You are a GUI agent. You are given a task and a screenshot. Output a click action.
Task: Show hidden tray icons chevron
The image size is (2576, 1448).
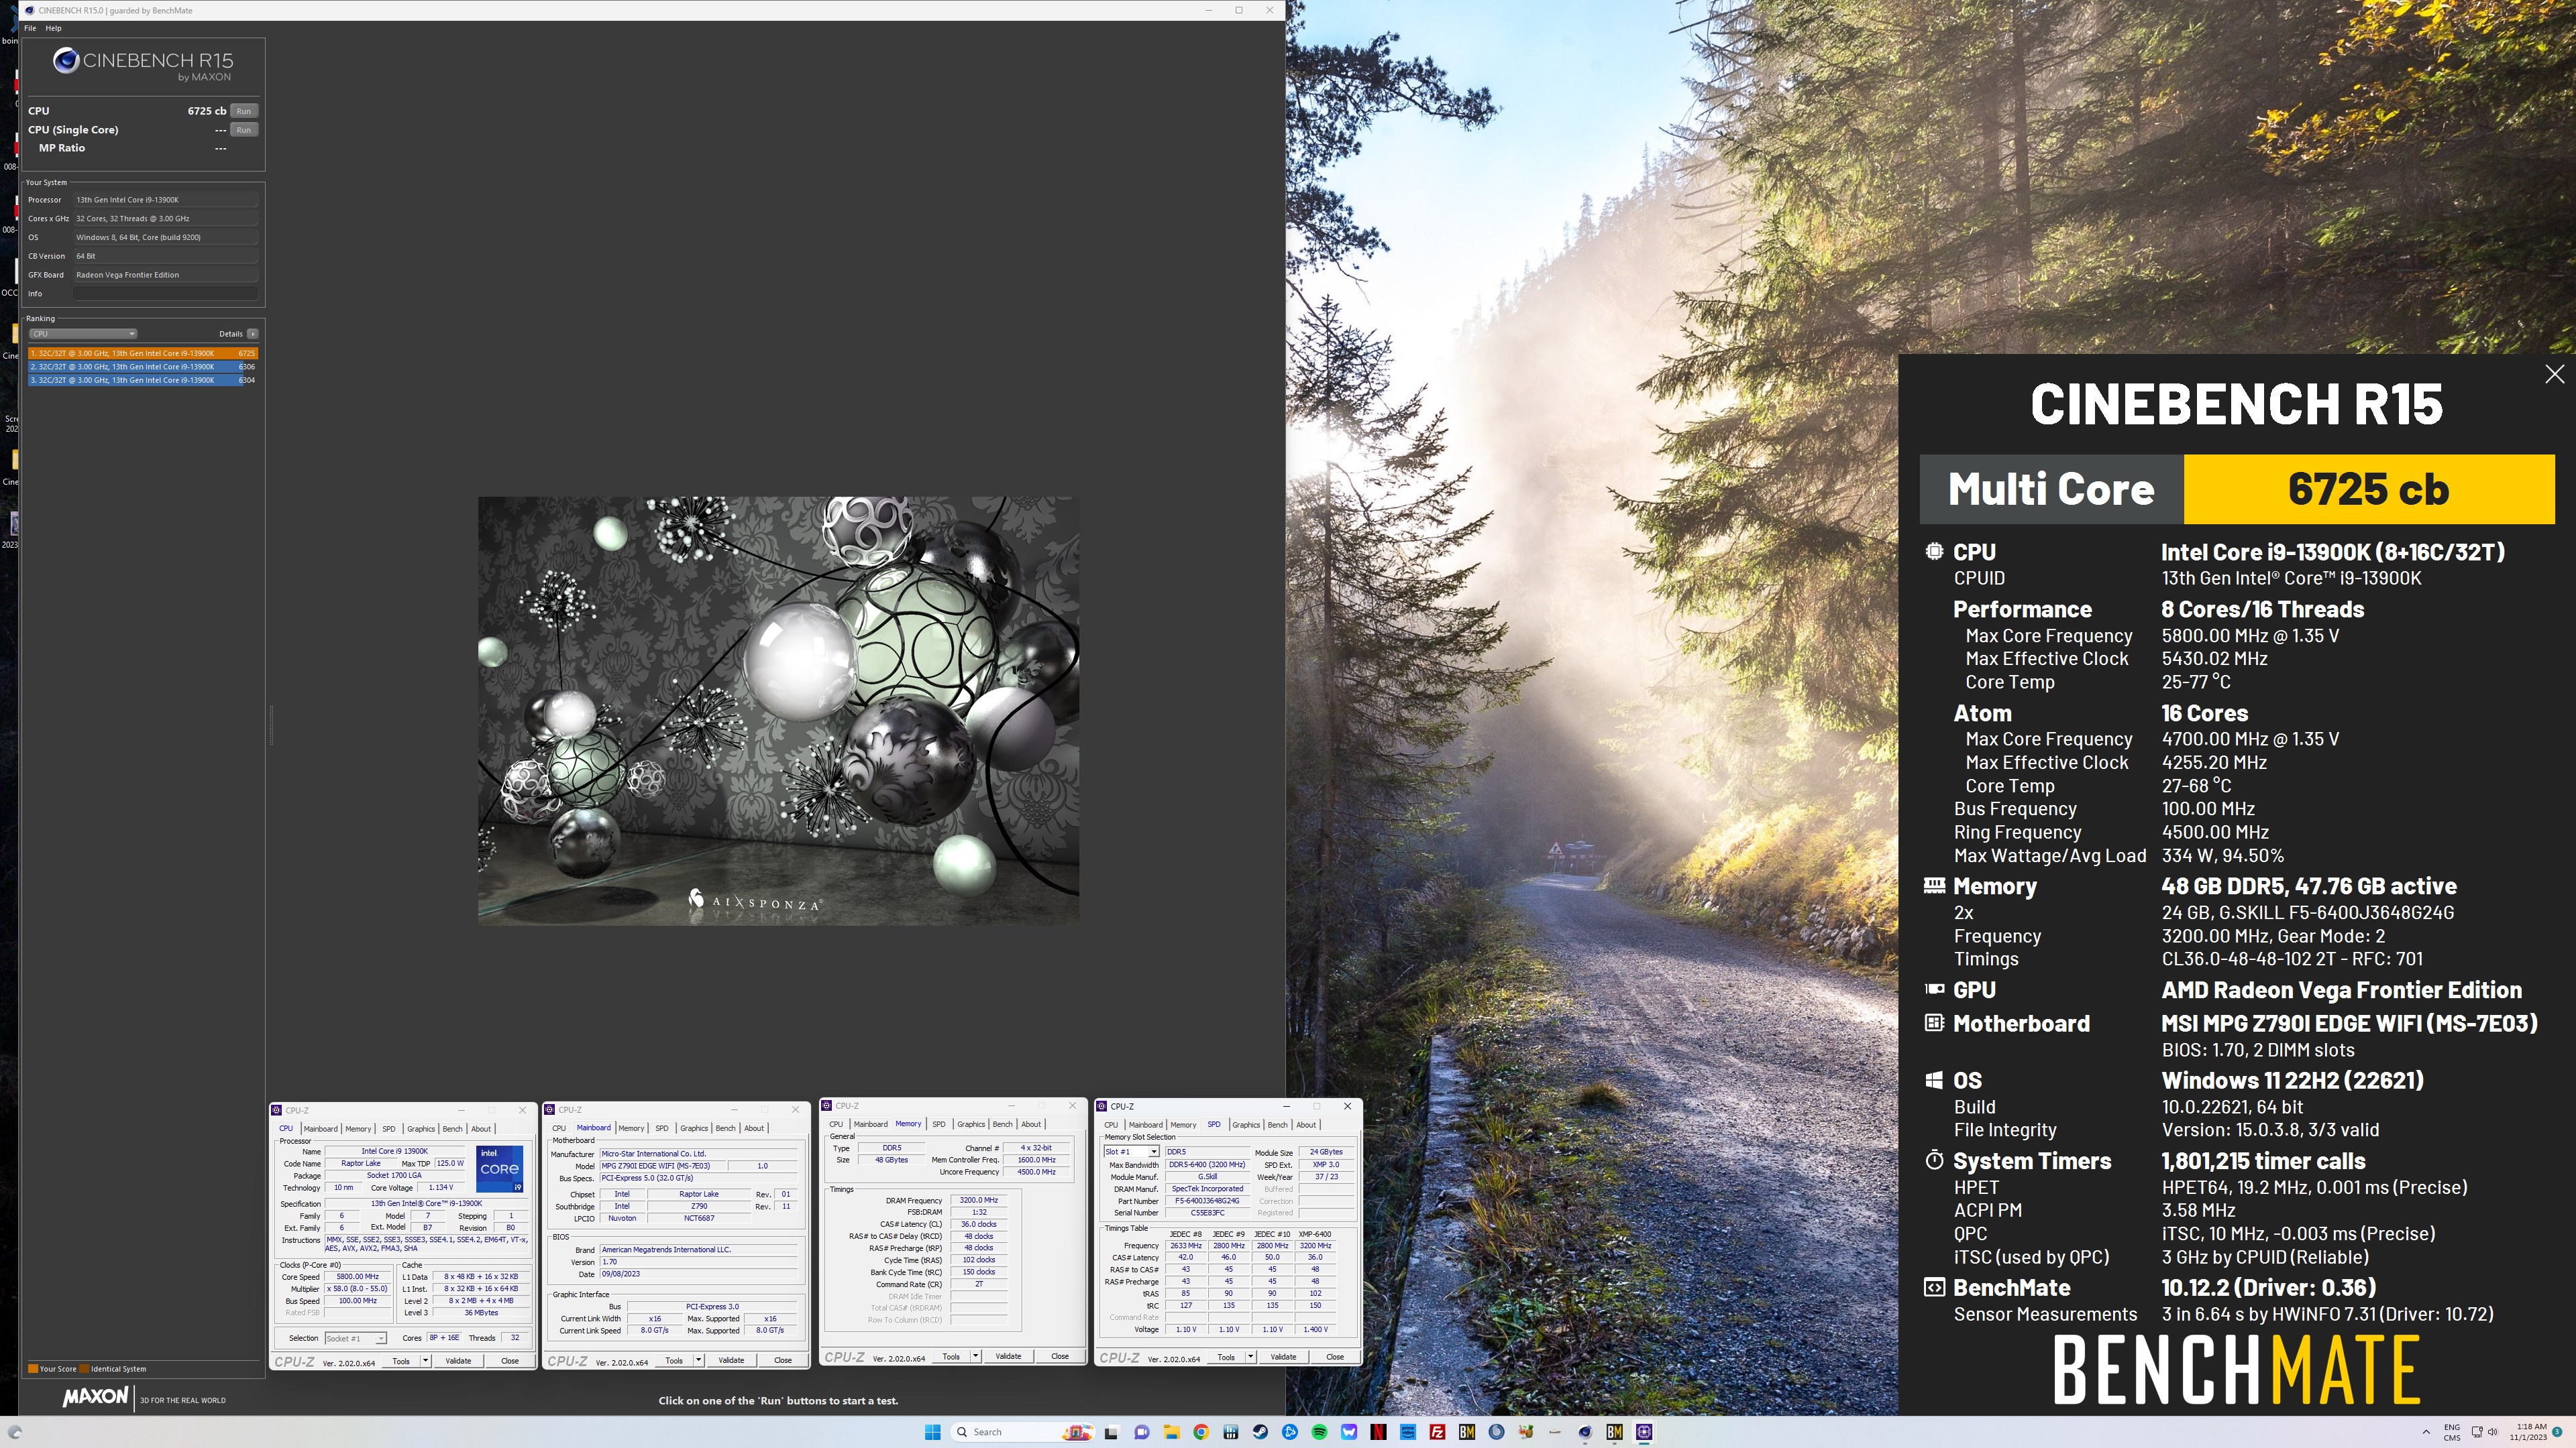click(2426, 1432)
